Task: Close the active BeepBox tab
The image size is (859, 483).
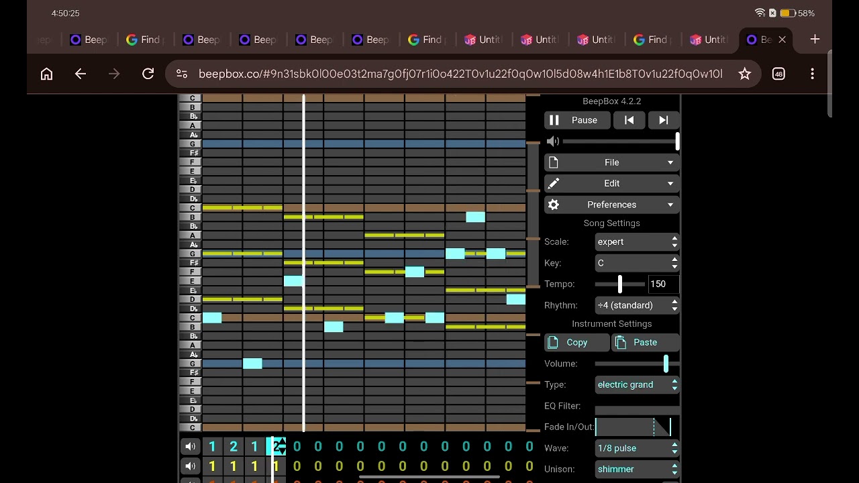Action: pyautogui.click(x=782, y=40)
